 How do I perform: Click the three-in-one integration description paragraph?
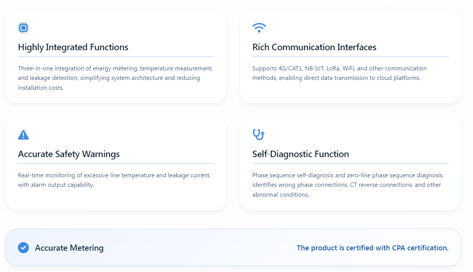point(115,78)
